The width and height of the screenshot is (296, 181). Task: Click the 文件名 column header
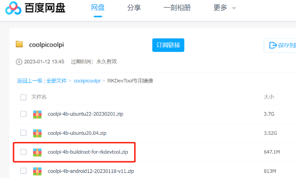click(x=39, y=97)
